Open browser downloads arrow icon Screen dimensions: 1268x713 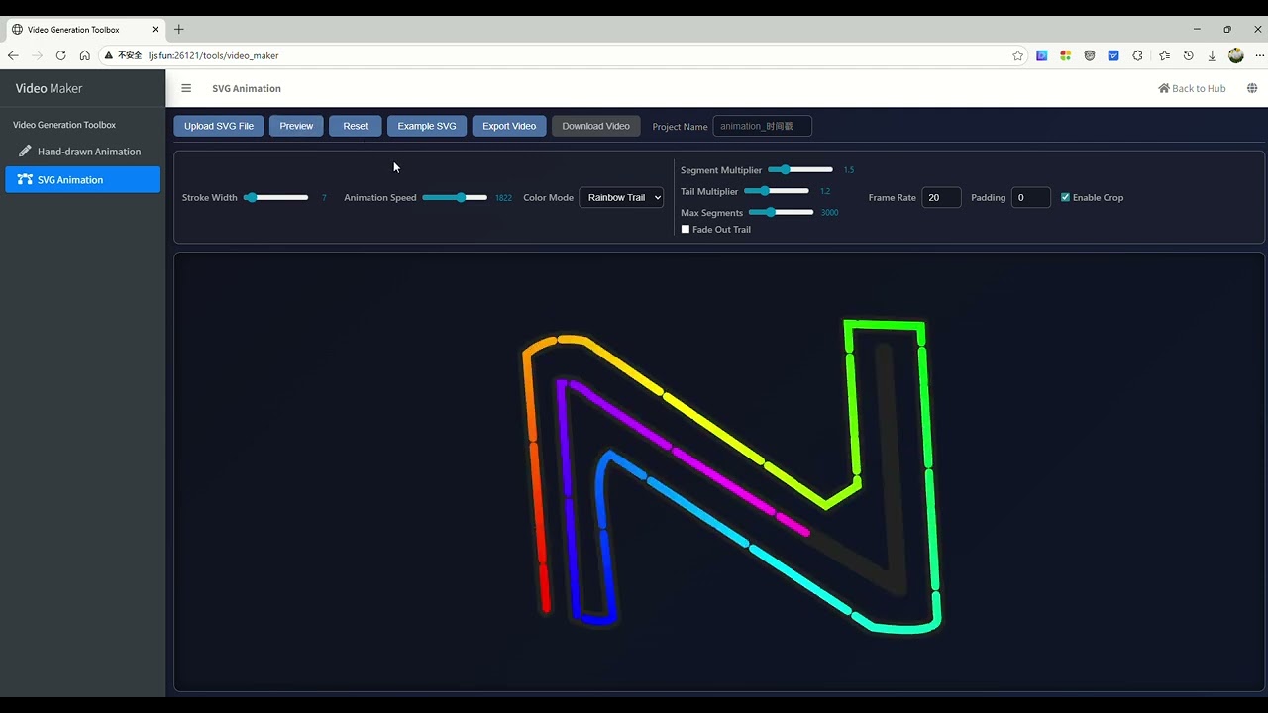point(1212,55)
